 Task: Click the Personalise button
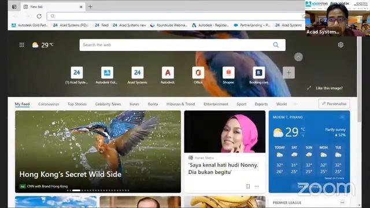(x=334, y=104)
